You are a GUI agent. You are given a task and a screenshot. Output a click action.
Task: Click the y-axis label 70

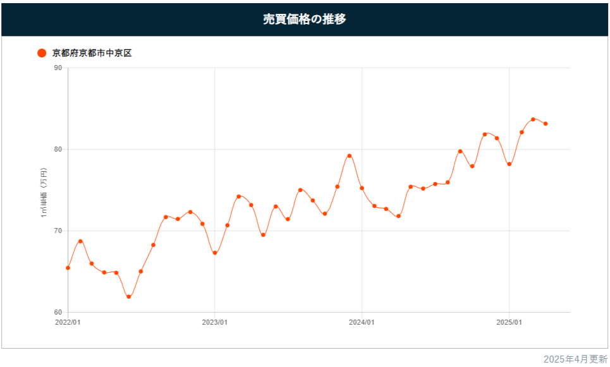(58, 231)
